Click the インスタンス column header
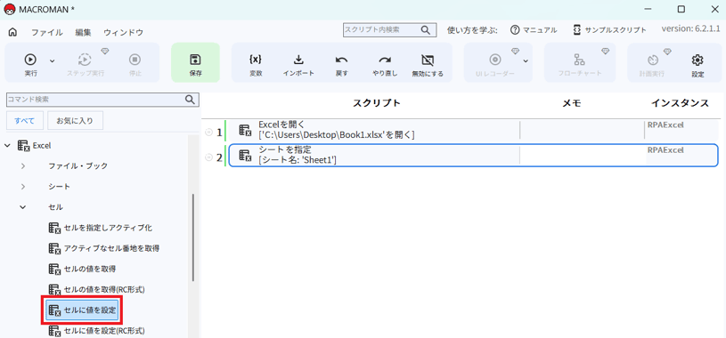This screenshot has height=338, width=726. 680,103
